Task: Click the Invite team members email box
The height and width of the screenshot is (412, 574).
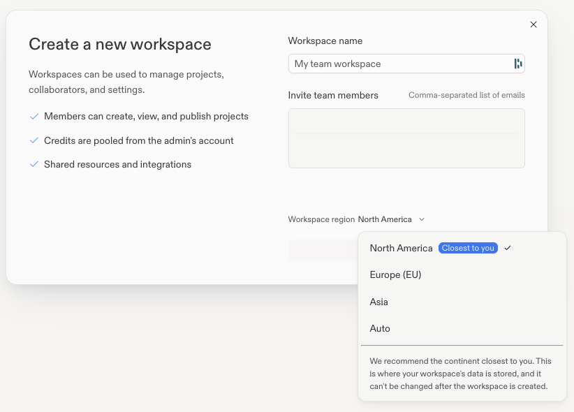Action: point(406,138)
